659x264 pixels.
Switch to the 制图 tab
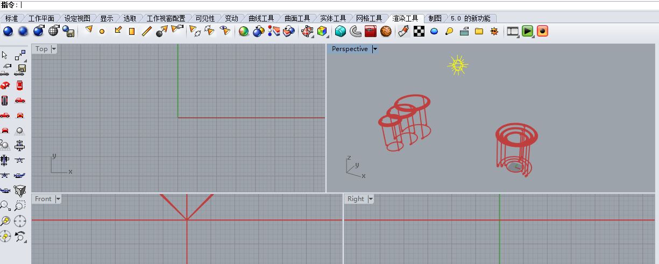(x=435, y=18)
